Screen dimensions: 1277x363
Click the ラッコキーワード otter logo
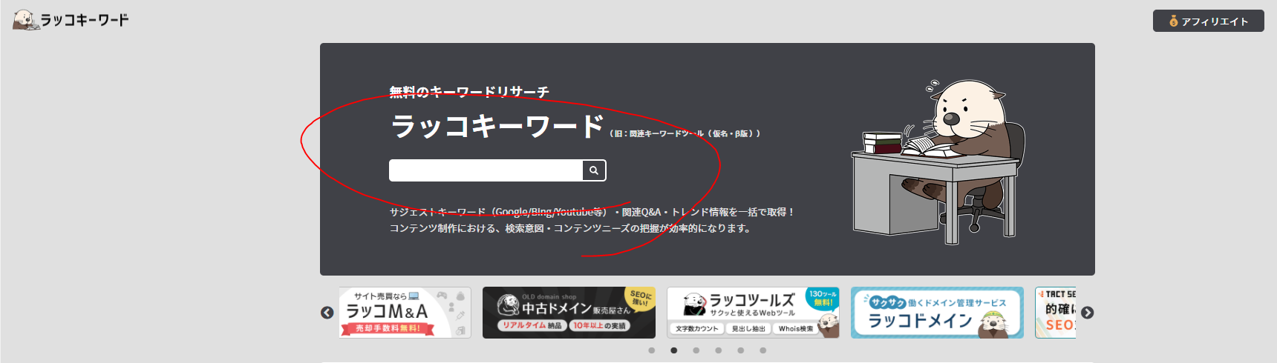tap(71, 20)
